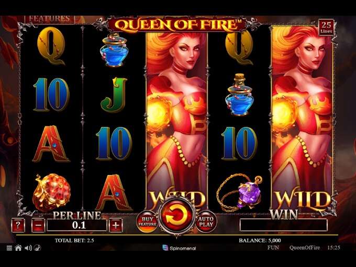Open the Features tab at the top left
This screenshot has height=267, width=356.
[x=50, y=19]
